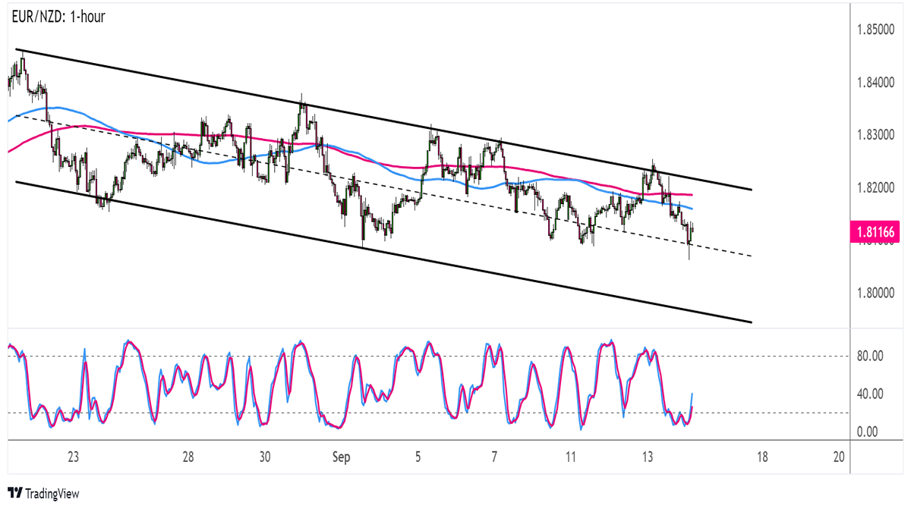911x512 pixels.
Task: Click date 28 on the time axis
Action: click(188, 457)
